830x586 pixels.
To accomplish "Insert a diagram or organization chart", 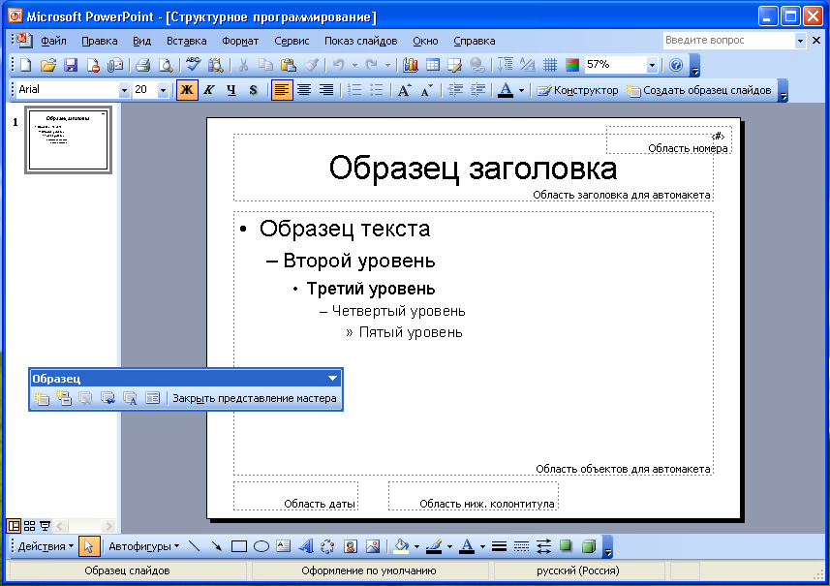I will 328,546.
